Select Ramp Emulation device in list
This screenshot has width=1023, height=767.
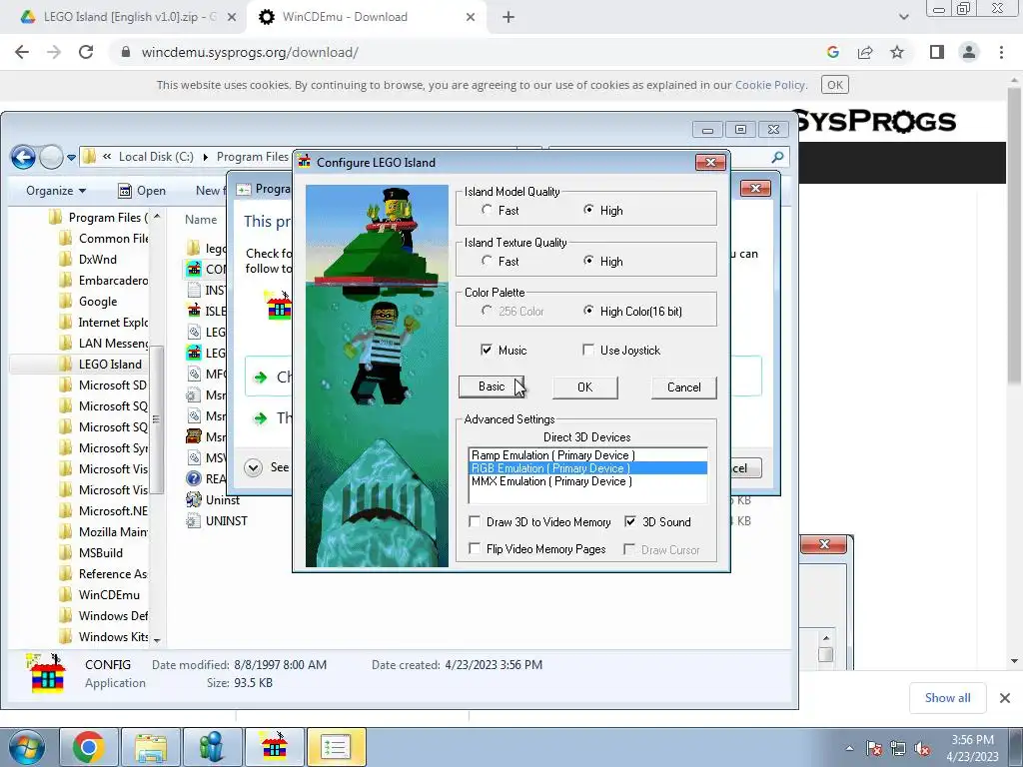[587, 455]
